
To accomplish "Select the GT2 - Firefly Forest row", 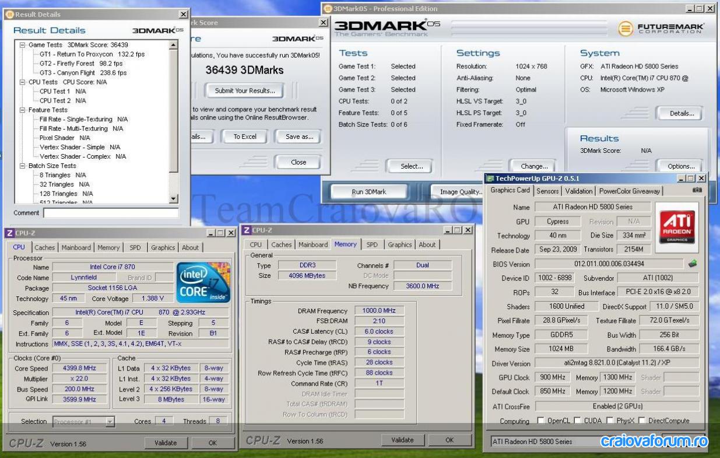I will [81, 64].
